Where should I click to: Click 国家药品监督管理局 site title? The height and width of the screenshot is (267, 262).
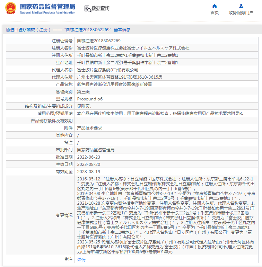(x=47, y=7)
